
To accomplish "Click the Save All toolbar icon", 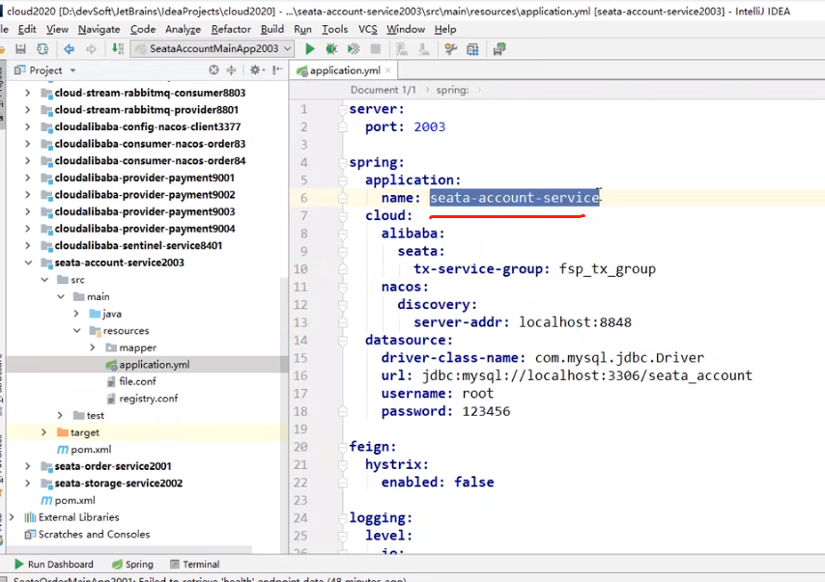I will click(x=20, y=48).
